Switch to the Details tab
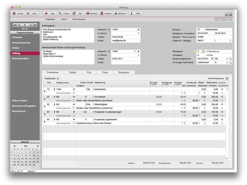Viewport: 247px width, 185px height. [72, 72]
